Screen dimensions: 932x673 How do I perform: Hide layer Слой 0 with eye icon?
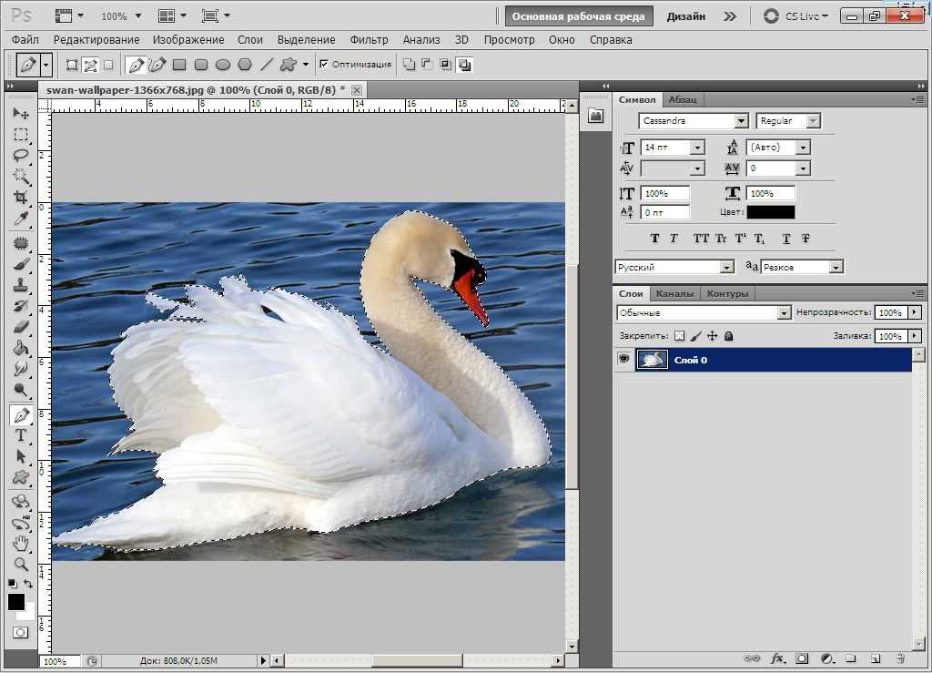pos(623,360)
